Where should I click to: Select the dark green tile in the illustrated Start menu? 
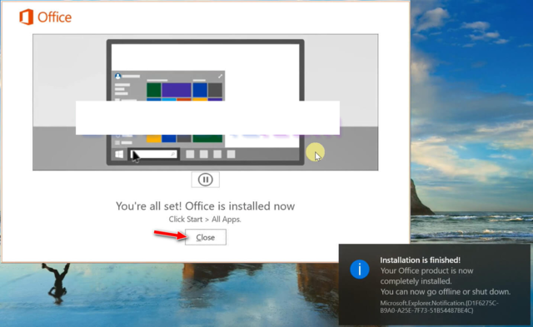(x=153, y=90)
